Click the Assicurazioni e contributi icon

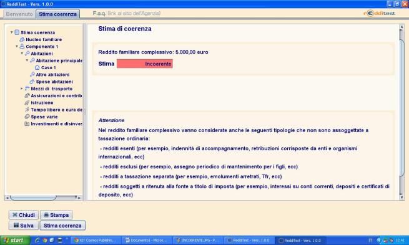click(27, 95)
